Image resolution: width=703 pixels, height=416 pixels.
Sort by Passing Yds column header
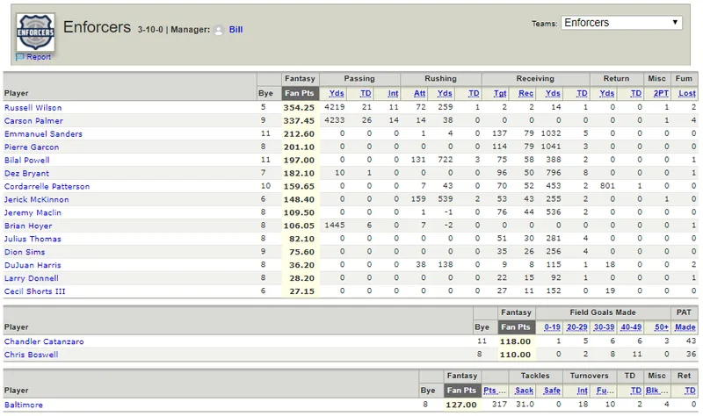point(337,93)
